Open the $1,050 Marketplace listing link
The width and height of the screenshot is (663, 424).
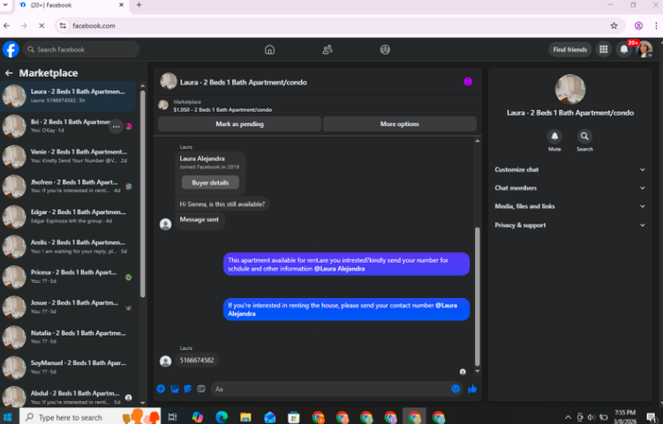click(222, 109)
